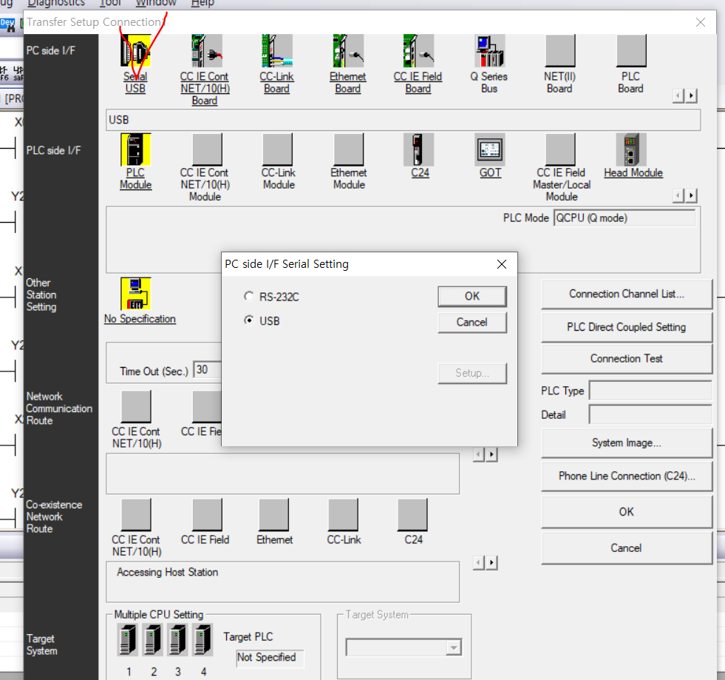Click the PLC Type field

650,391
